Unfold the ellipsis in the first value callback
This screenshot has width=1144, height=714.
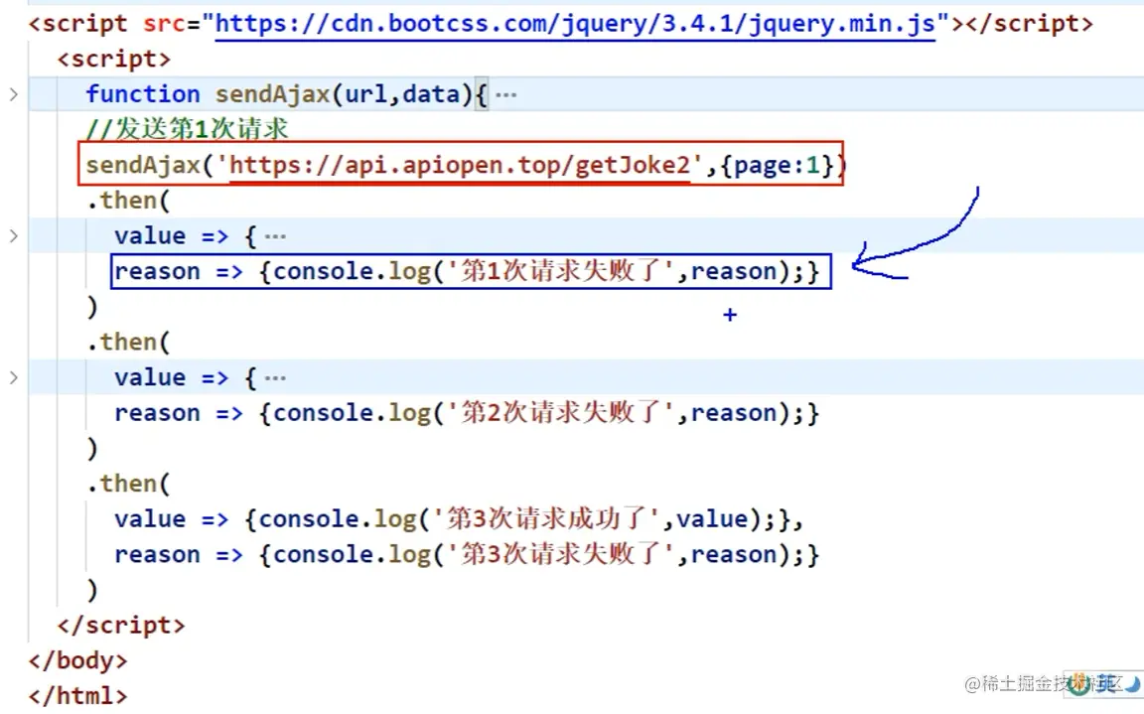(x=275, y=236)
